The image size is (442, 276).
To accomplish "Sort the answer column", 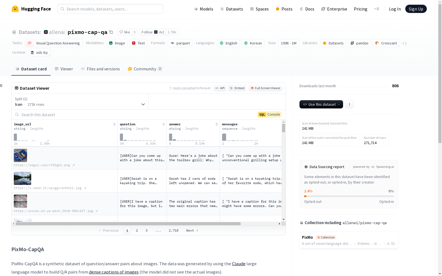I will (x=217, y=124).
